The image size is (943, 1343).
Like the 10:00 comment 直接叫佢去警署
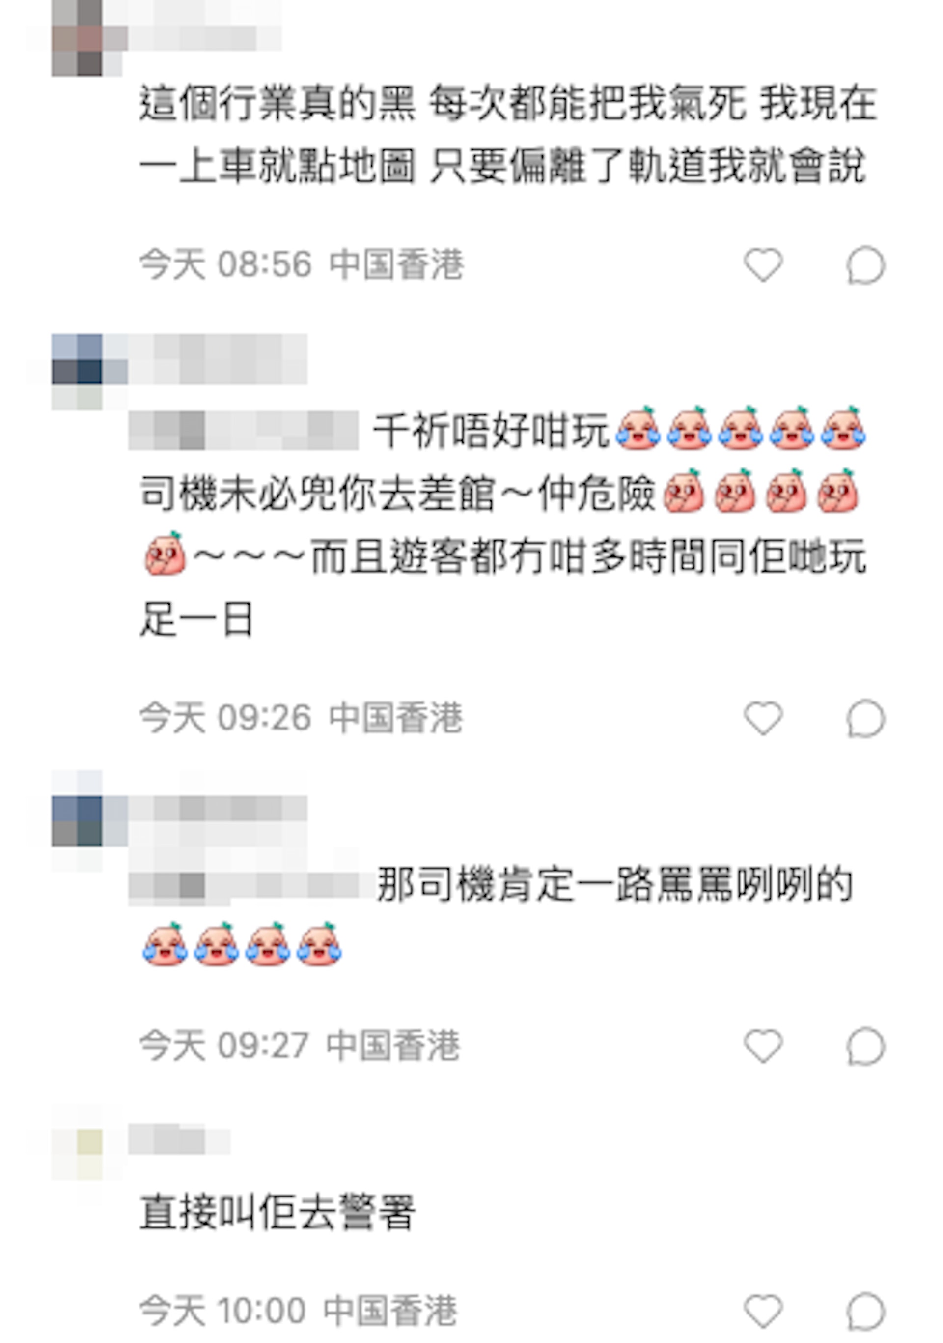tap(763, 1312)
